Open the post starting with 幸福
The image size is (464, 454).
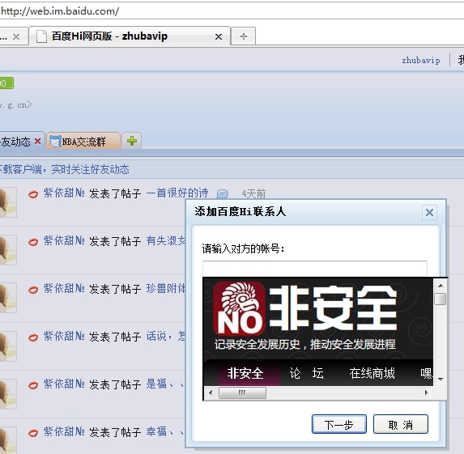click(164, 431)
